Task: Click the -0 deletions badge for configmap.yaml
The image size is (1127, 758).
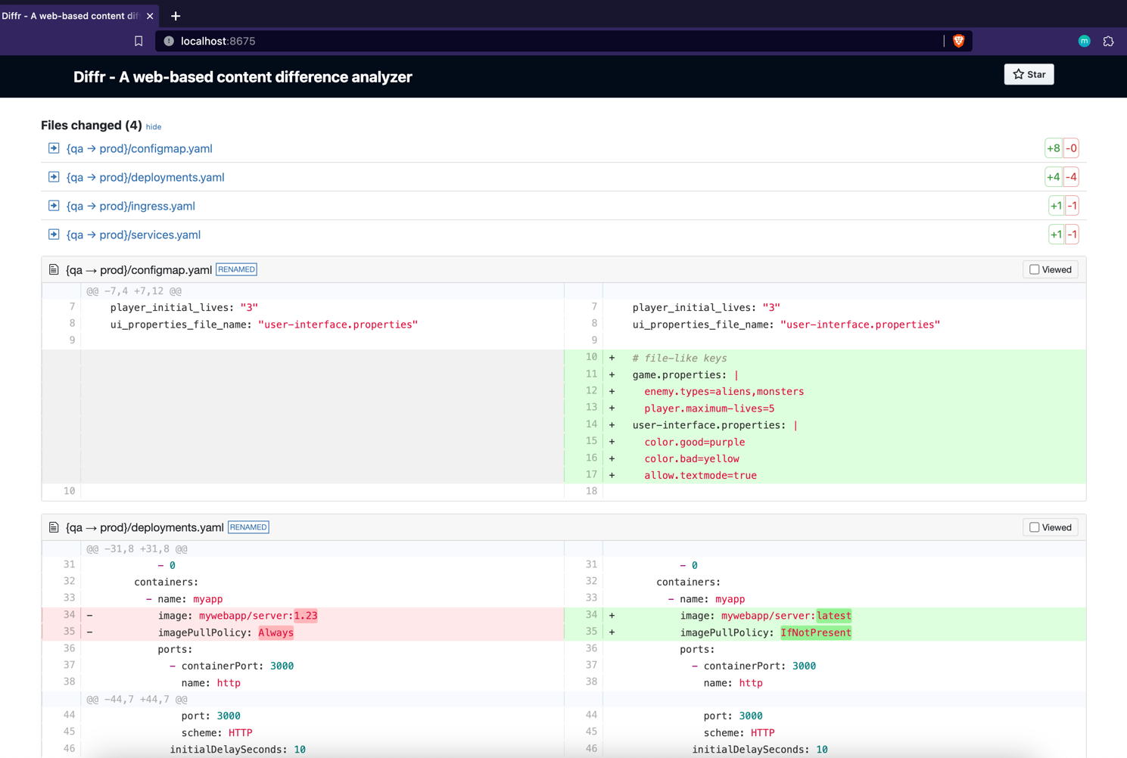Action: [1071, 148]
